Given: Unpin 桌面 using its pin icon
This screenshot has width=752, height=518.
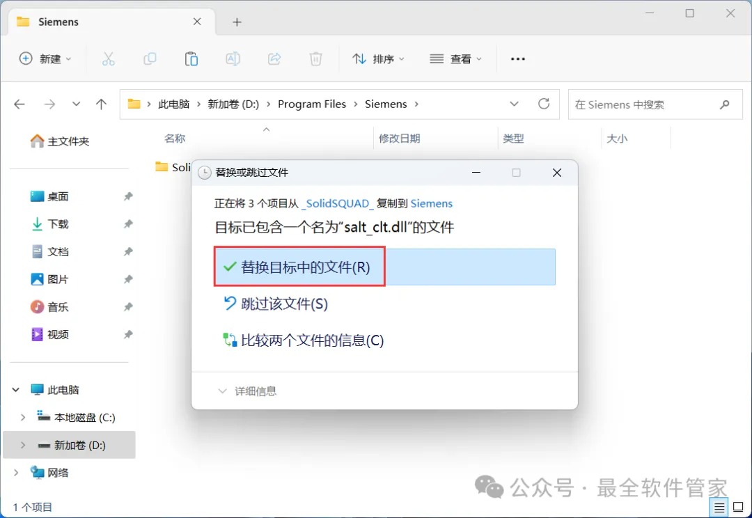Looking at the screenshot, I should 128,196.
